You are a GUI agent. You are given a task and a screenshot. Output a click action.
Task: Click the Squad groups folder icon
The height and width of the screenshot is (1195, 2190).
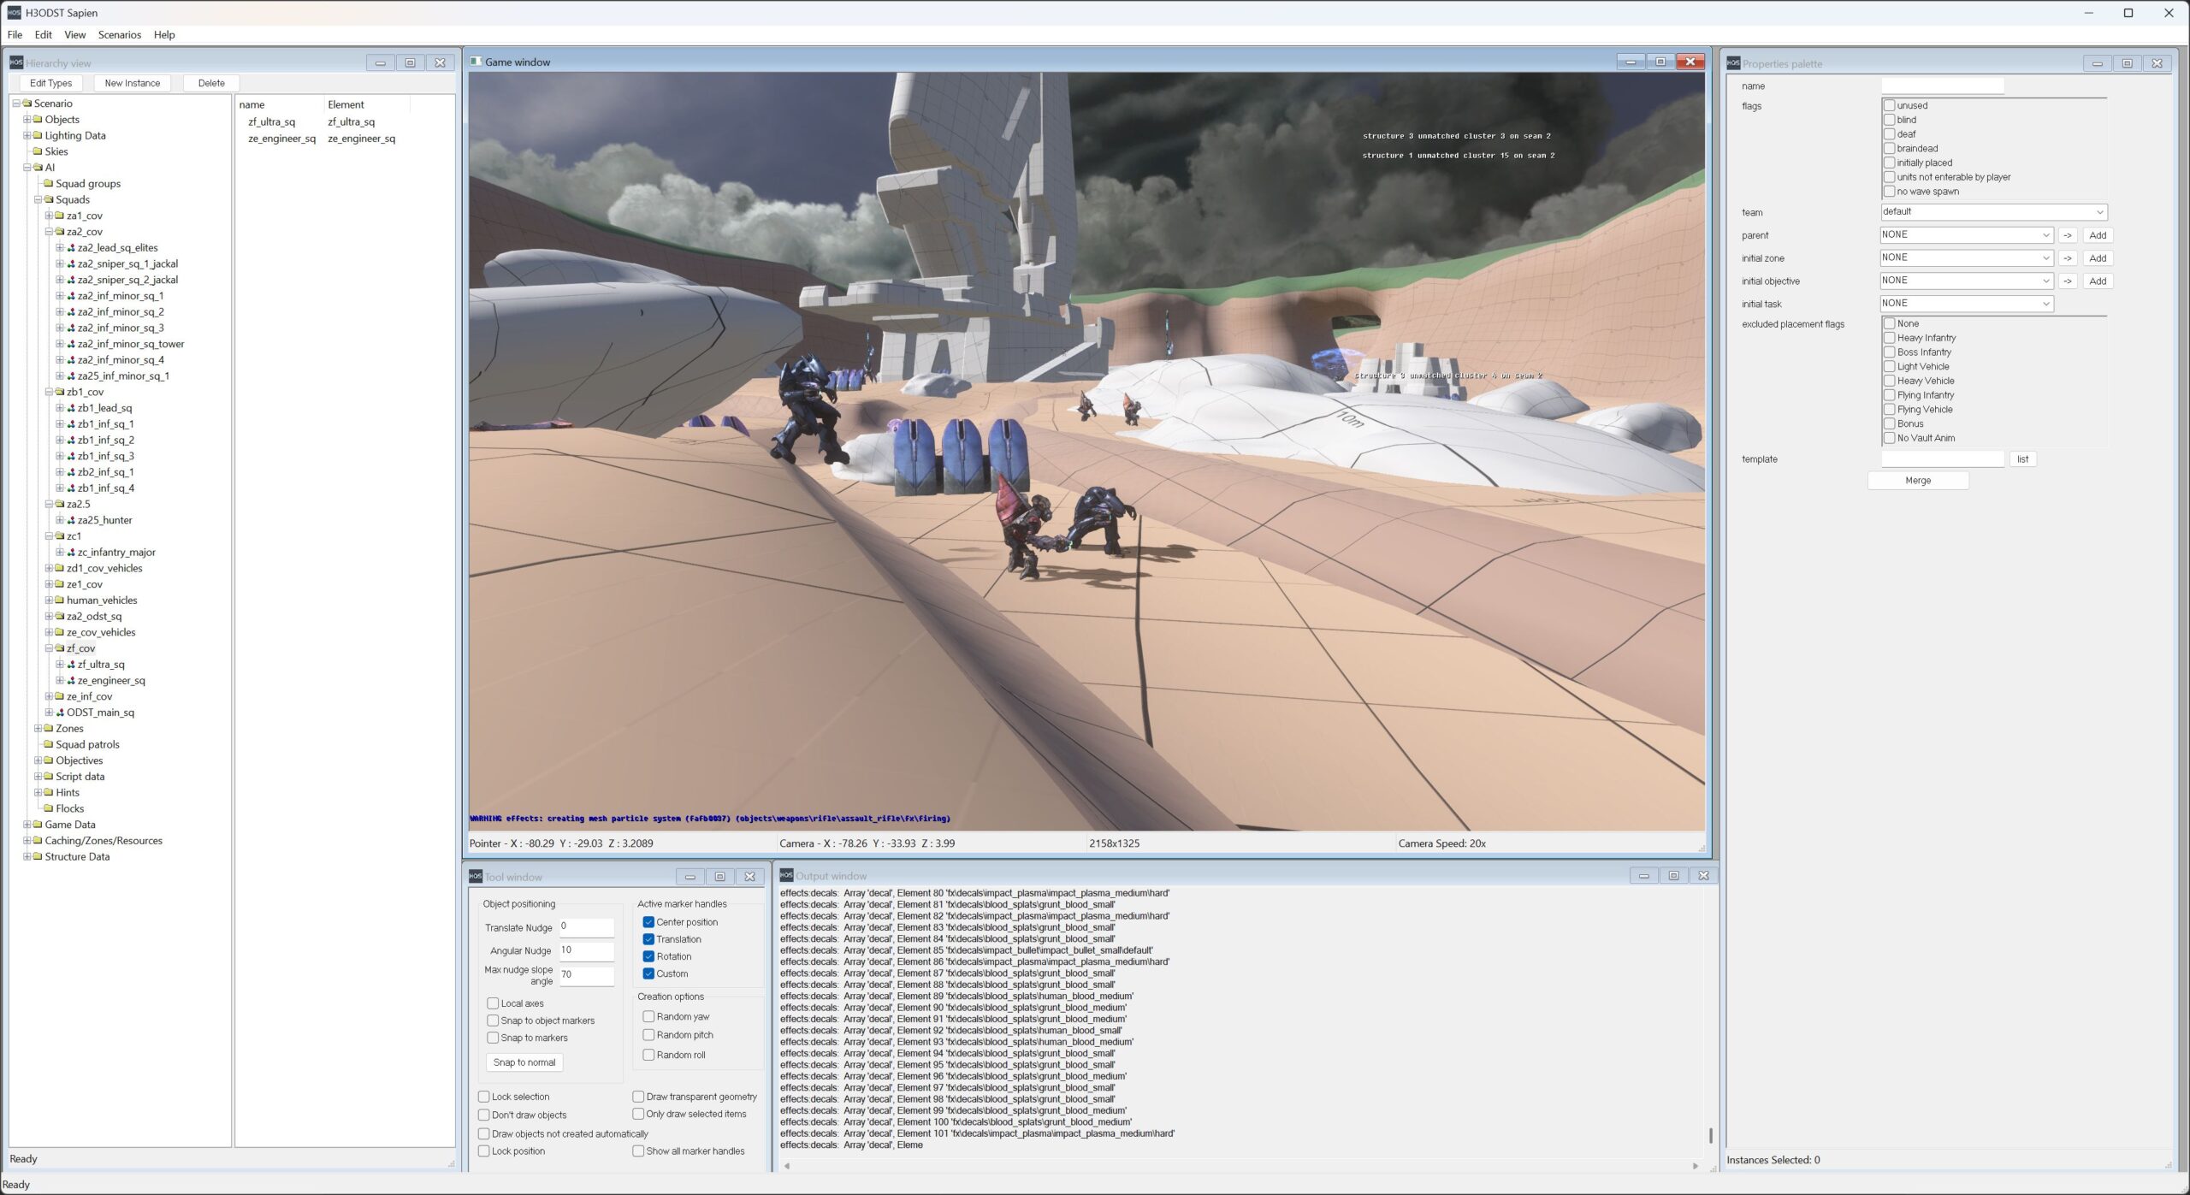point(49,184)
